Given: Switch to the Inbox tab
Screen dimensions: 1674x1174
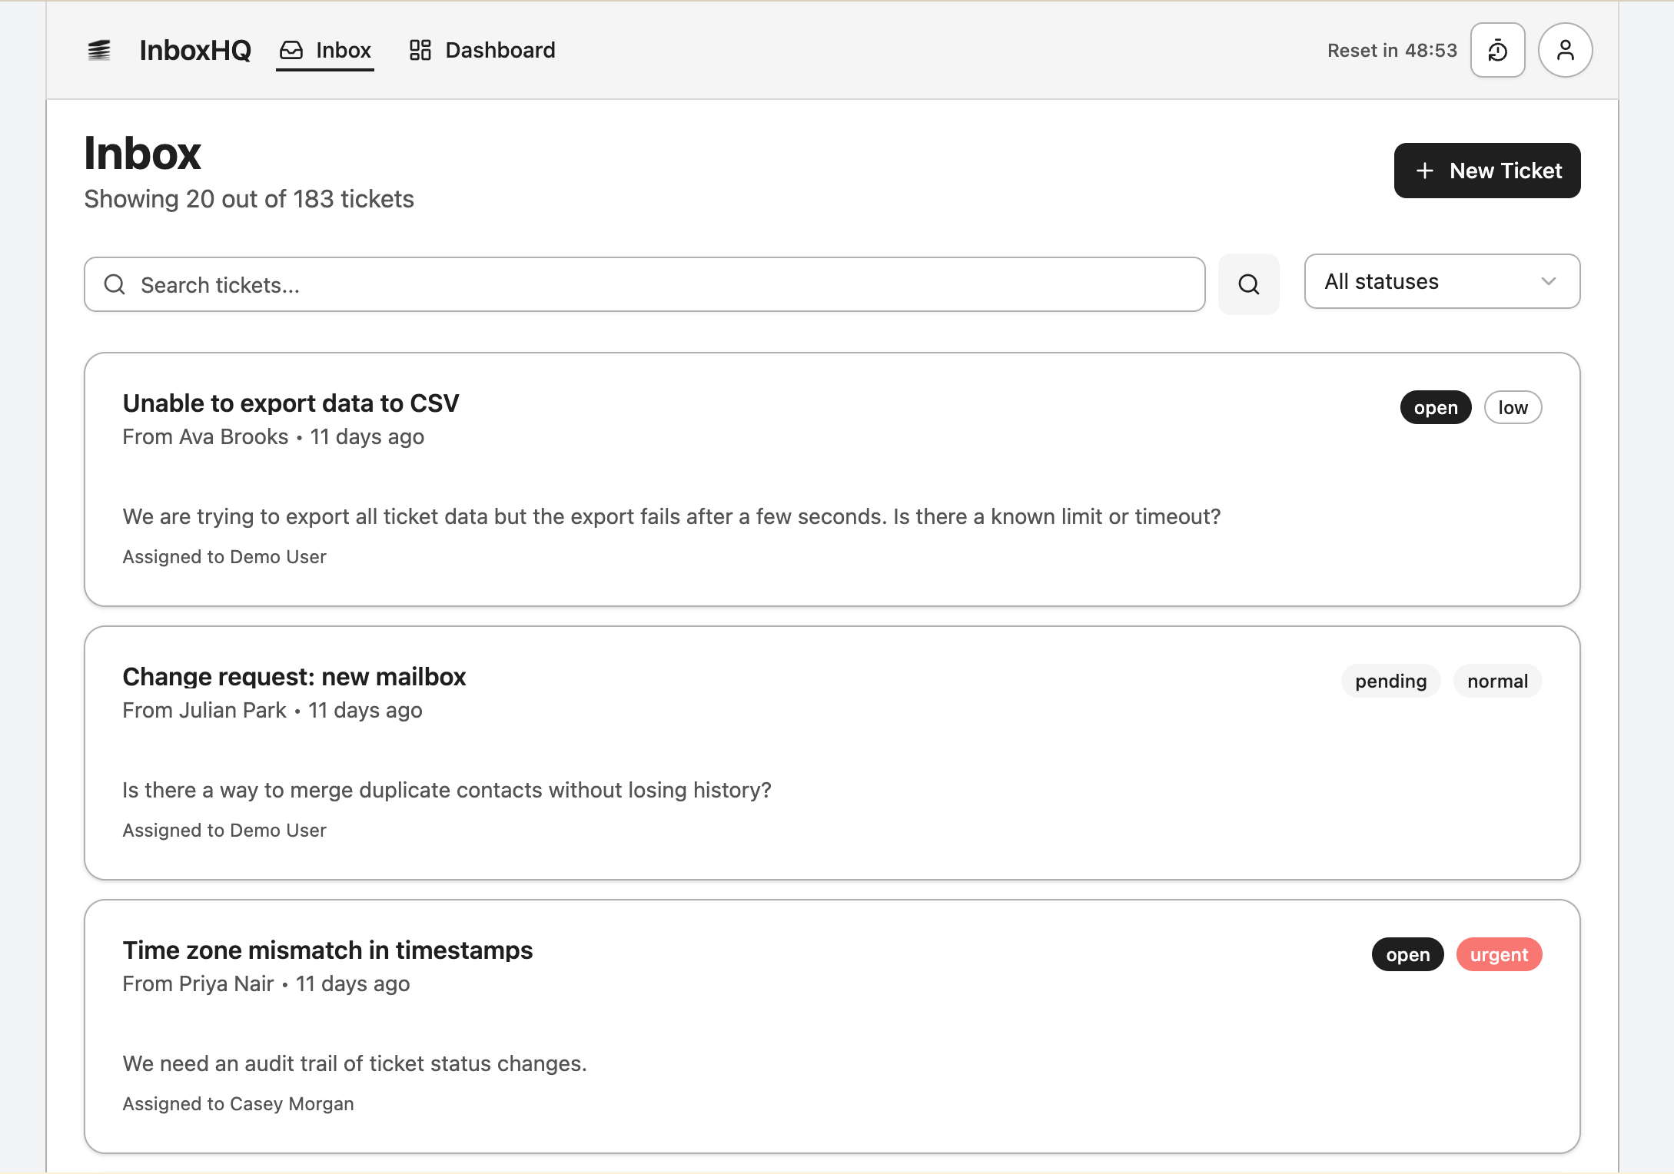Looking at the screenshot, I should click(x=342, y=51).
